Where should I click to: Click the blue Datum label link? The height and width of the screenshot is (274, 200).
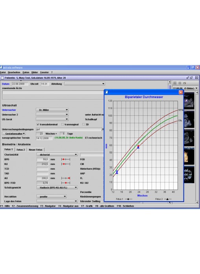6,84
